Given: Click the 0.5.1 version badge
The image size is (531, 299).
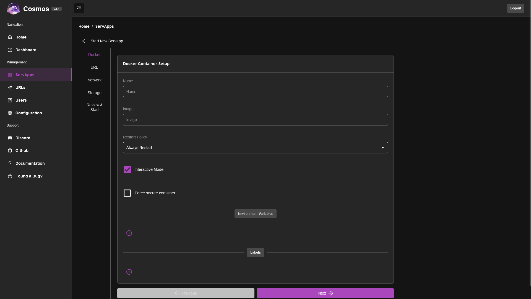Looking at the screenshot, I should [56, 9].
